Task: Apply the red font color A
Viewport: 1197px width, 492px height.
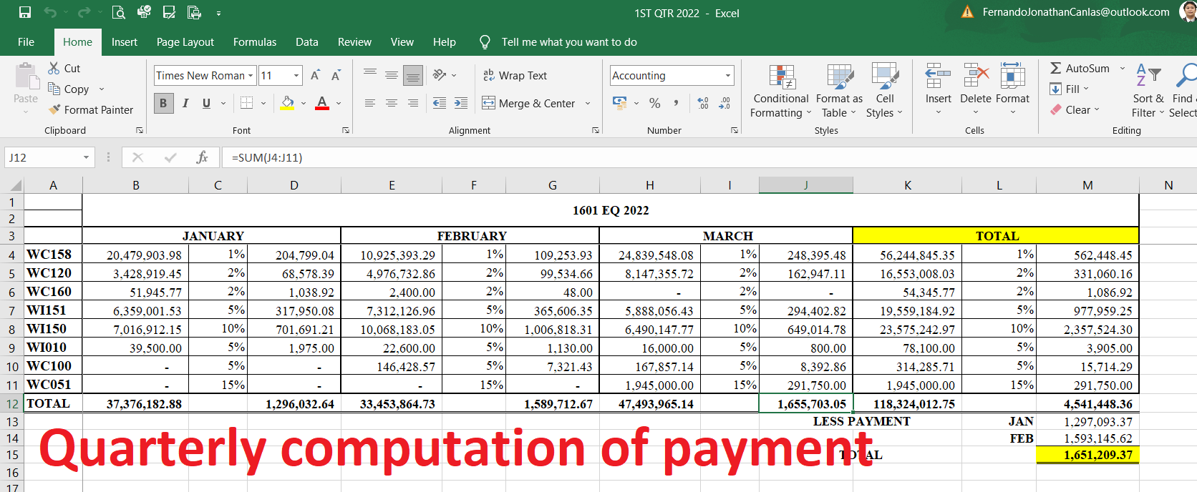Action: [322, 103]
